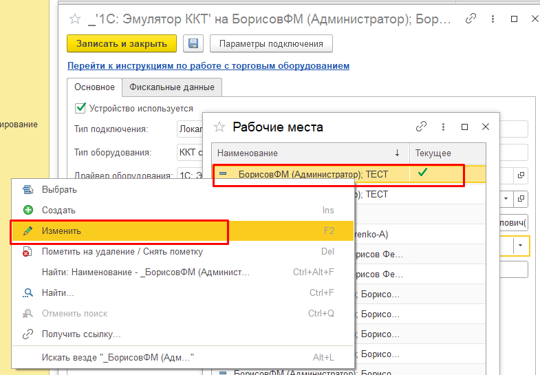Choose Изменить in the context menu
This screenshot has width=540, height=375.
(x=183, y=231)
